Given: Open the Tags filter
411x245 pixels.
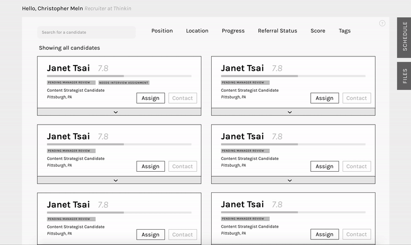Looking at the screenshot, I should point(344,31).
